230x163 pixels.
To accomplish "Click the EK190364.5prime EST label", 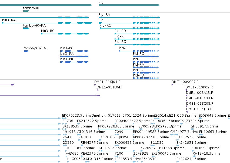I will 165,121.
